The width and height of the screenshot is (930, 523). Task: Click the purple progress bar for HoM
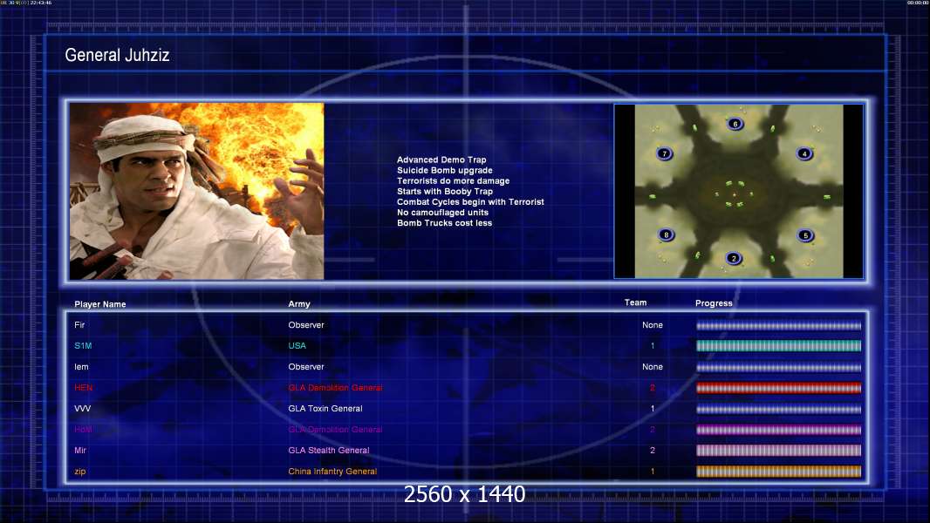click(x=779, y=430)
